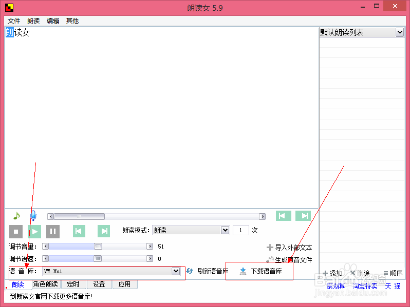Click the 调节语速 slider thumb
This screenshot has width=410, height=307.
coord(97,258)
